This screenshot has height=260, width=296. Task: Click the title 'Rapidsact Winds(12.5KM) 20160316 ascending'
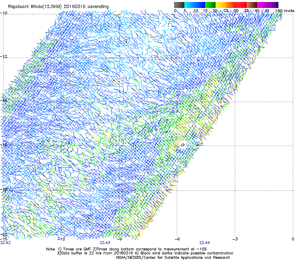[x=58, y=7]
